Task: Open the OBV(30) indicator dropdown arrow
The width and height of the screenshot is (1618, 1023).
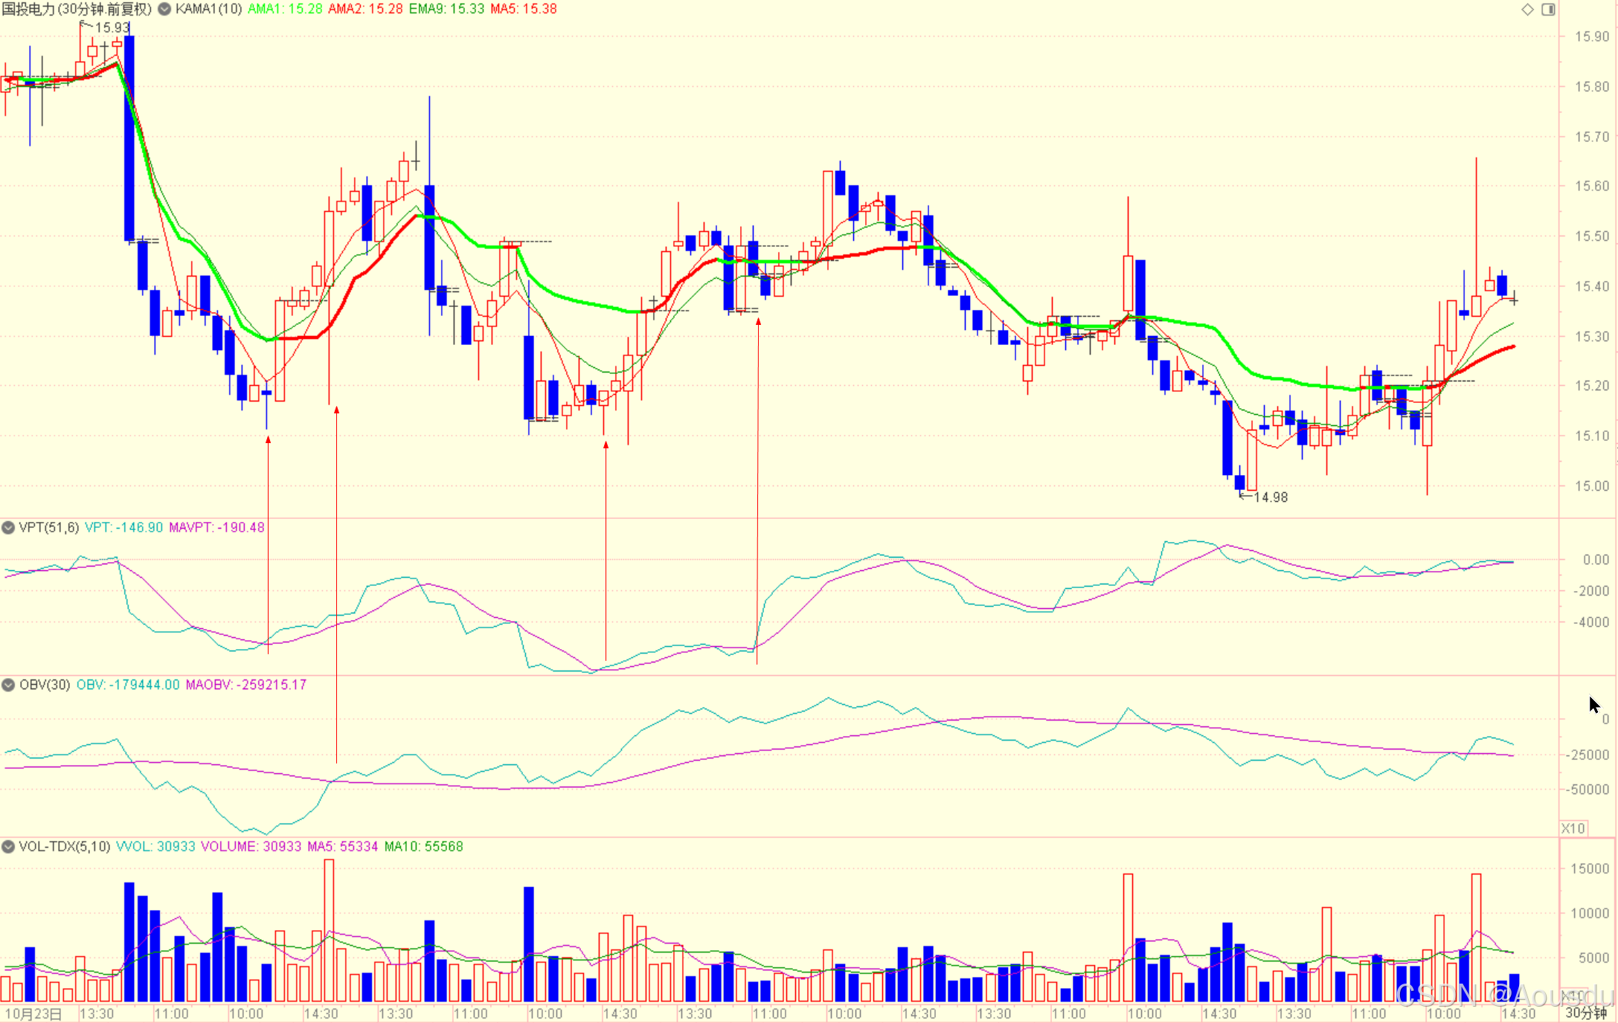Action: pos(9,685)
